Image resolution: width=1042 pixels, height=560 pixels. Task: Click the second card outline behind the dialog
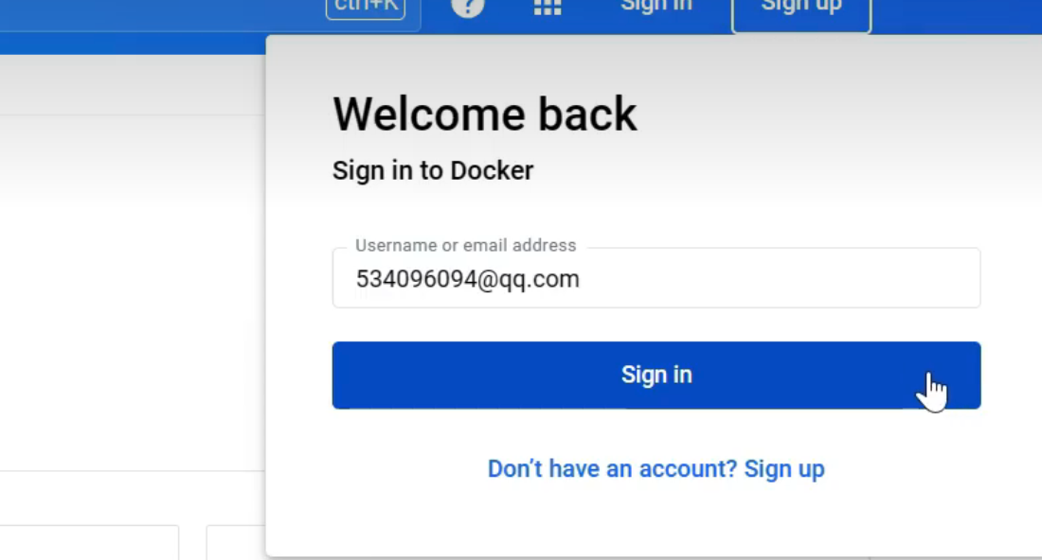pos(236,543)
